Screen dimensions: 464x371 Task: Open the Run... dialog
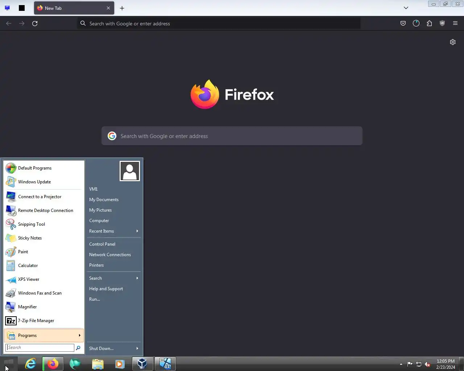114,299
